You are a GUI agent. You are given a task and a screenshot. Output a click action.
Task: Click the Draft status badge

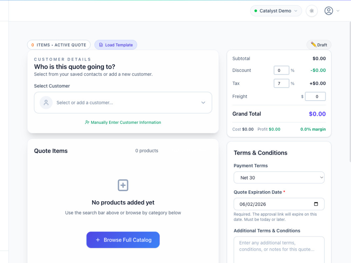pyautogui.click(x=319, y=45)
